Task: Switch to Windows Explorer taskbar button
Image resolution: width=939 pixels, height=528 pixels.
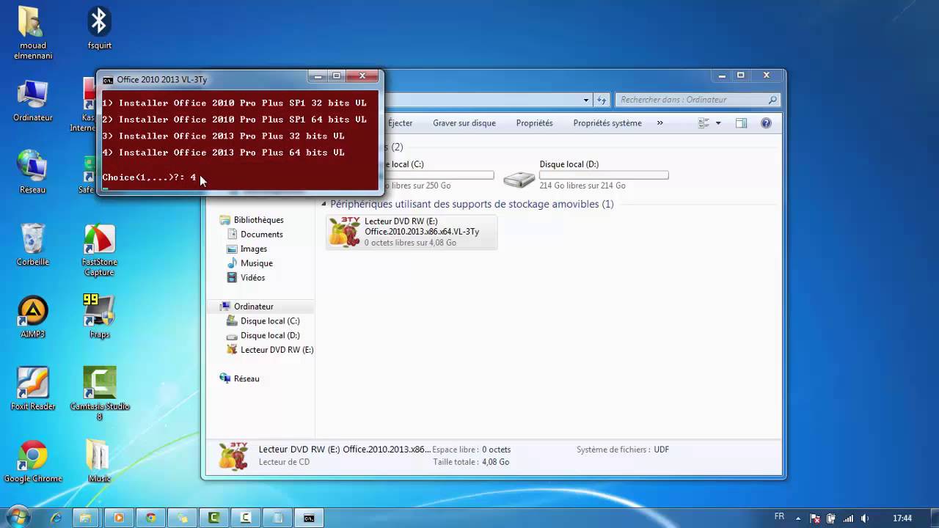Action: coord(85,518)
